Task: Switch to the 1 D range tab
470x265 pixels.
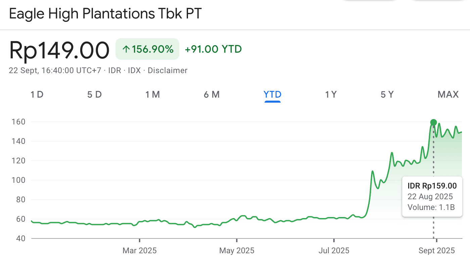Action: click(37, 95)
